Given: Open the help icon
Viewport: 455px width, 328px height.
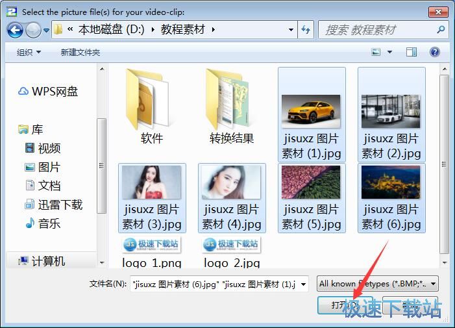Looking at the screenshot, I should click(x=434, y=52).
